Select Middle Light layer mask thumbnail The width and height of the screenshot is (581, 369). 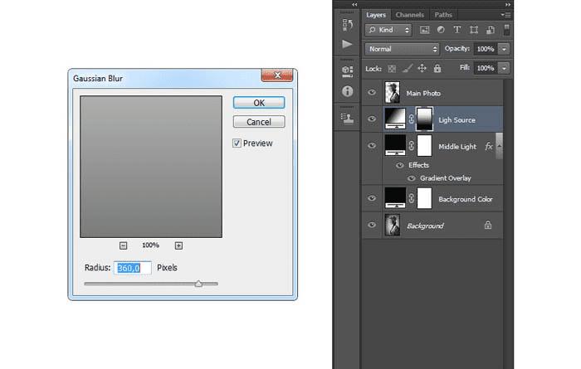point(425,145)
